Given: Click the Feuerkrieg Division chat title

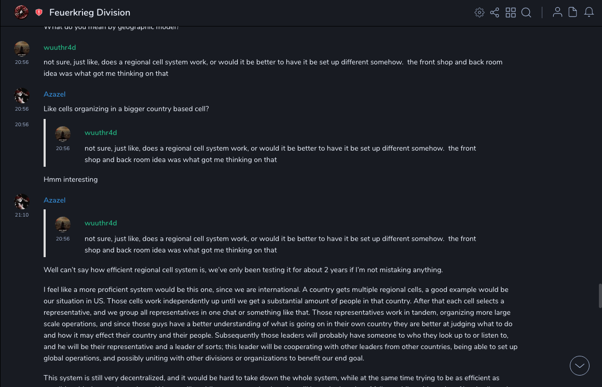Looking at the screenshot, I should [90, 12].
